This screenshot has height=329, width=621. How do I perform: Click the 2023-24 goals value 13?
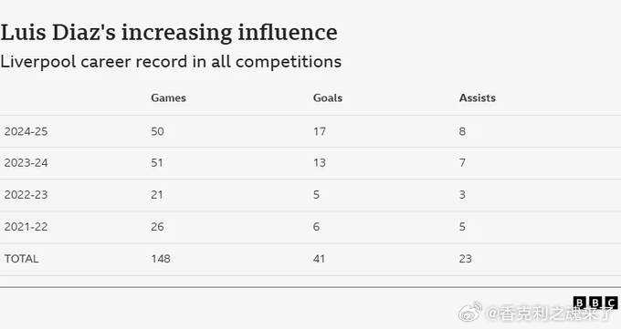(320, 162)
